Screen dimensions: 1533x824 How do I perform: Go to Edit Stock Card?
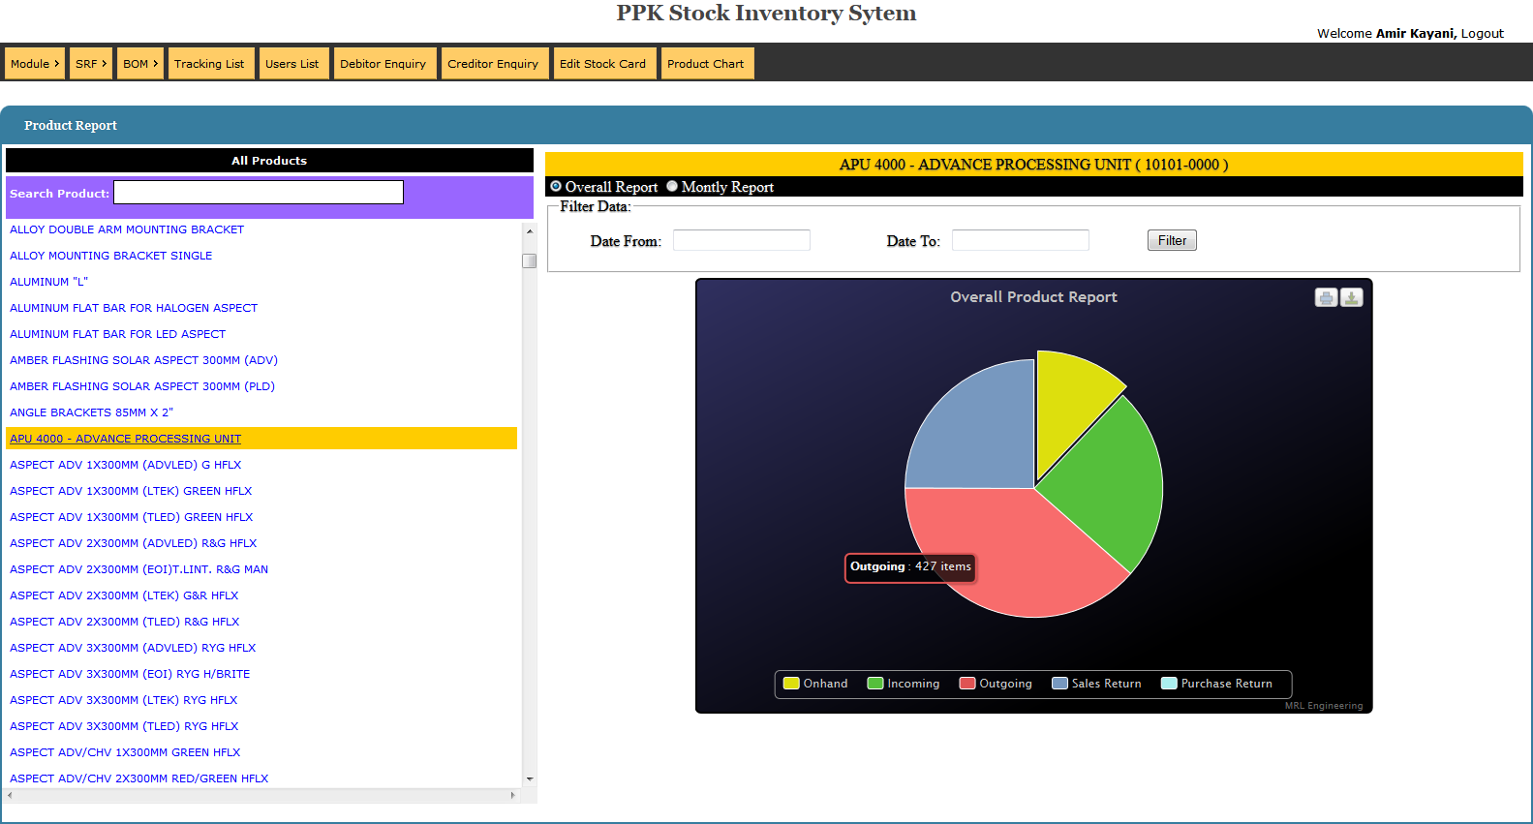point(602,64)
